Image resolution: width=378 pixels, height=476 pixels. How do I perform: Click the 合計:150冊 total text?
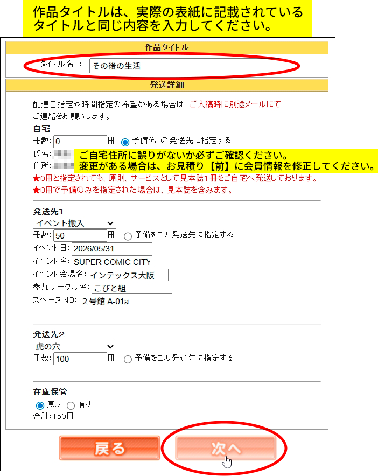pyautogui.click(x=53, y=416)
